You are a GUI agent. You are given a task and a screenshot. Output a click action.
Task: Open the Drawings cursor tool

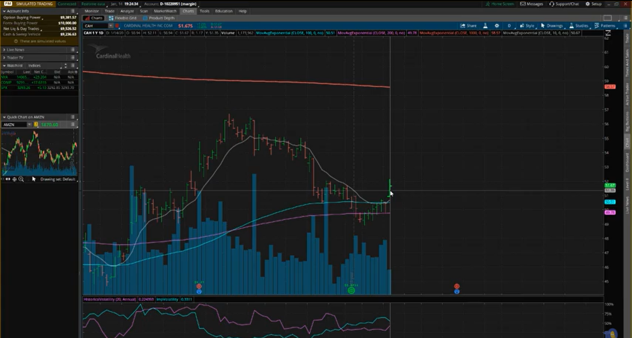coord(542,26)
